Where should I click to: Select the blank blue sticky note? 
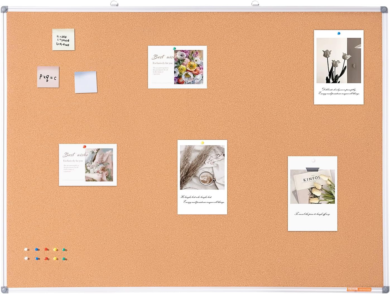click(x=86, y=82)
